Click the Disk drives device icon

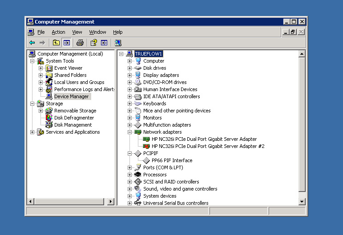coord(138,68)
